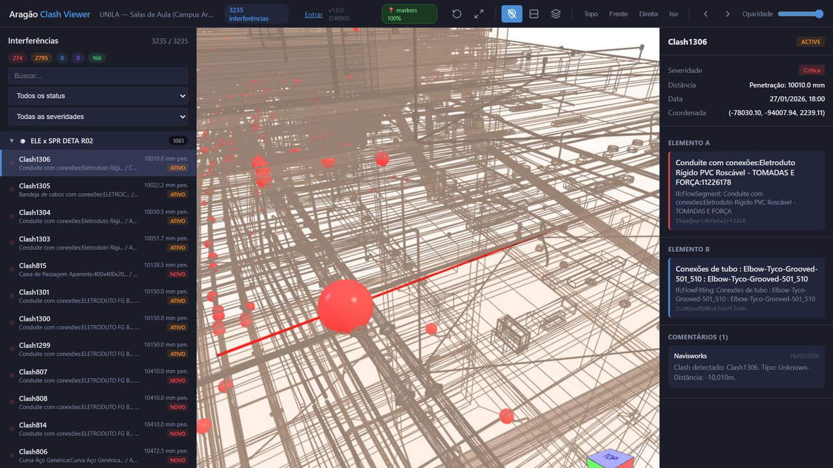Toggle the green 166 filter badge
Viewport: 833px width, 468px height.
[x=97, y=58]
